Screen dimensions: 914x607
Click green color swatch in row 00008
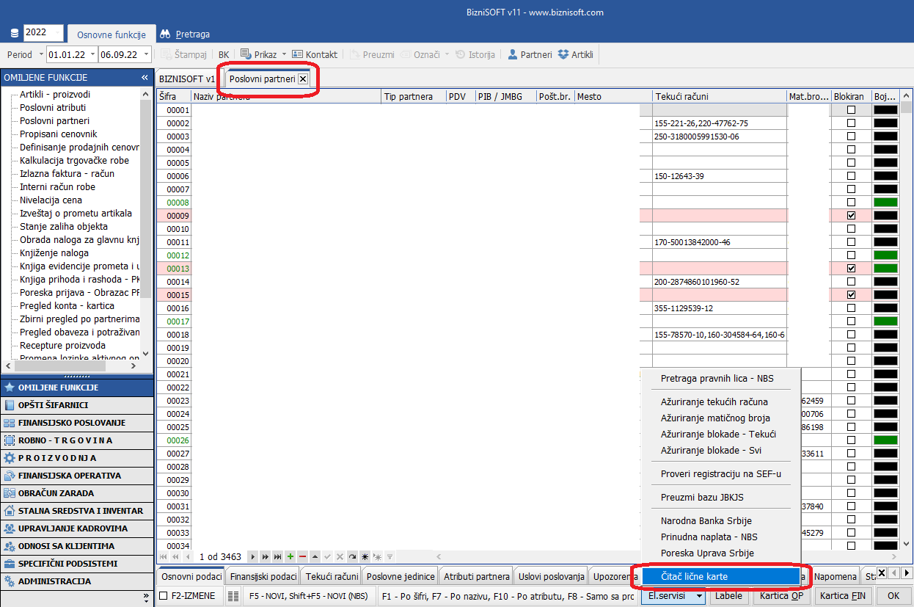pos(885,203)
